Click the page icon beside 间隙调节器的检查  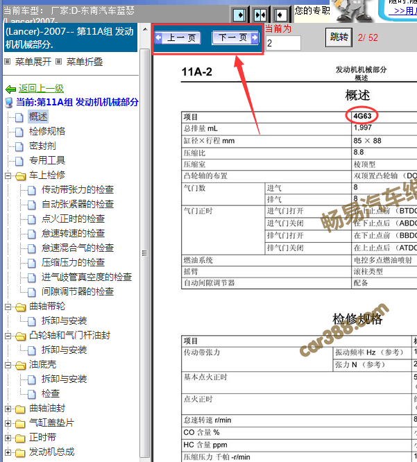[32, 292]
